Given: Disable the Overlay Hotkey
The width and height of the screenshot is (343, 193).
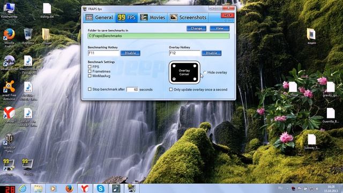Looking at the screenshot, I should (212, 53).
